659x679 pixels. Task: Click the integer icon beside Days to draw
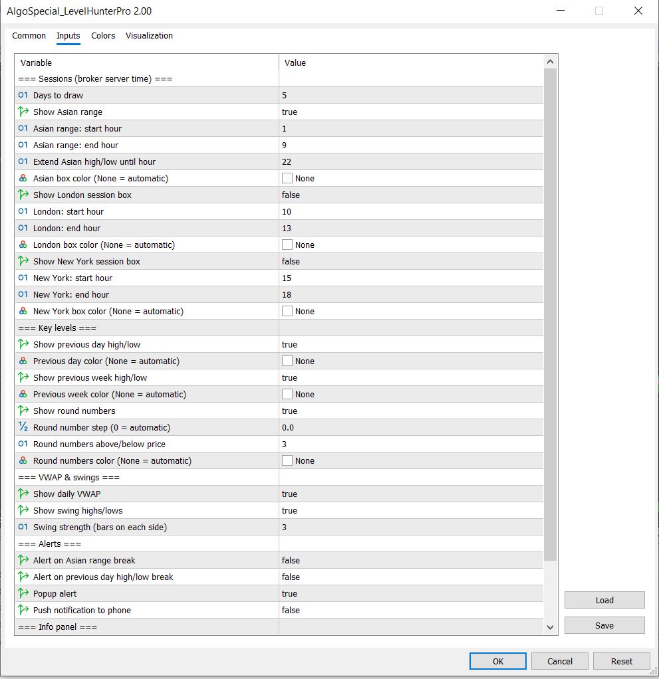(23, 95)
